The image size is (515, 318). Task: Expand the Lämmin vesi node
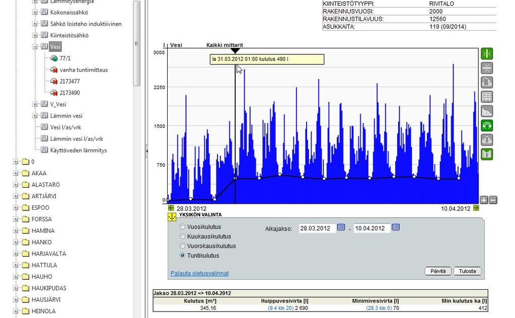35,116
